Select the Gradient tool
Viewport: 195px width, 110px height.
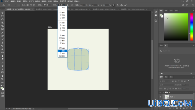click(2, 52)
